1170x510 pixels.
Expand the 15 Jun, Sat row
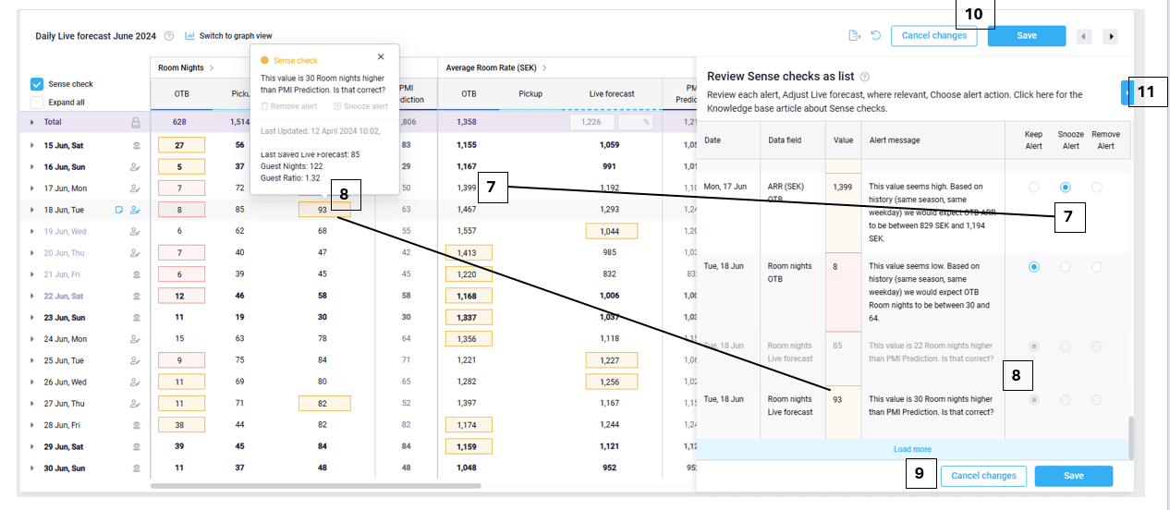click(x=32, y=145)
